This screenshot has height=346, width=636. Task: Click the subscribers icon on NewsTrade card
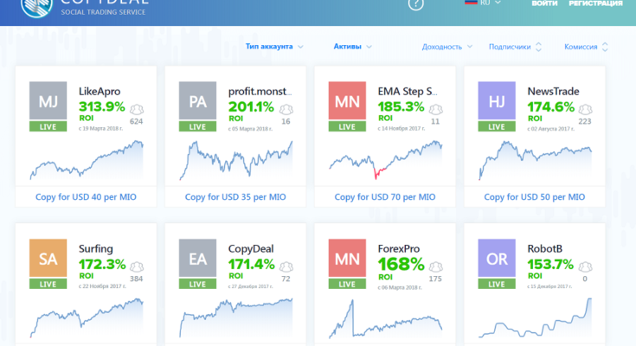coord(584,108)
